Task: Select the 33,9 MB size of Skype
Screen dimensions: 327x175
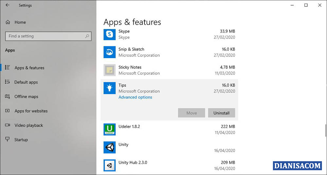Action: tap(227, 31)
